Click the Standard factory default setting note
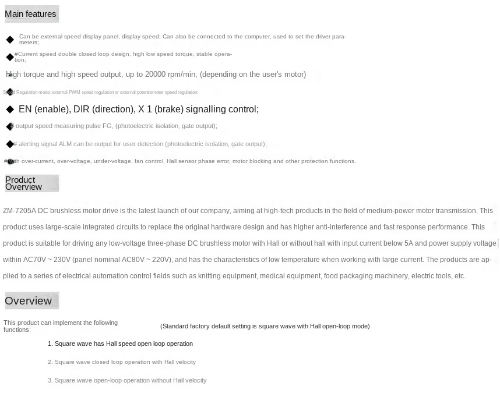This screenshot has width=500, height=393. [x=265, y=326]
